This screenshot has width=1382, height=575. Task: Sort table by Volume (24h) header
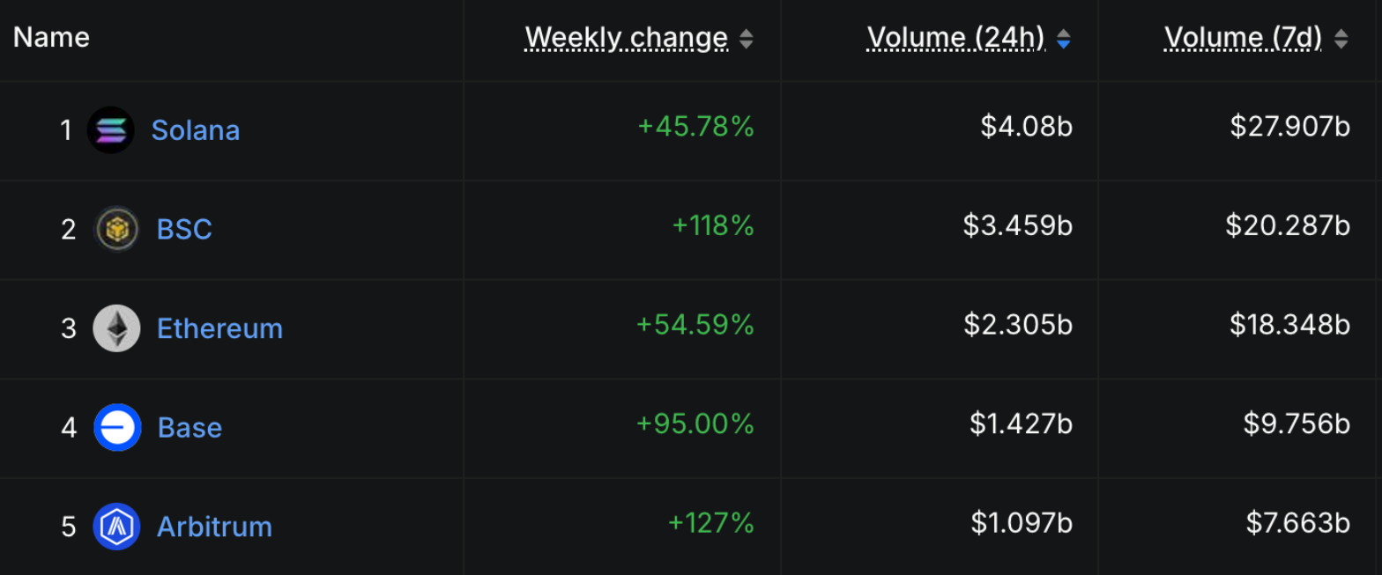point(956,38)
